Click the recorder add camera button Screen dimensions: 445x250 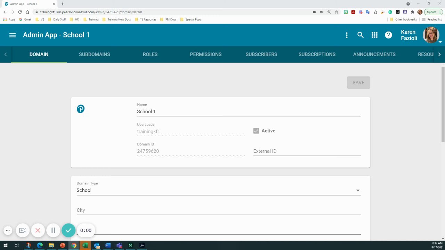pos(23,230)
